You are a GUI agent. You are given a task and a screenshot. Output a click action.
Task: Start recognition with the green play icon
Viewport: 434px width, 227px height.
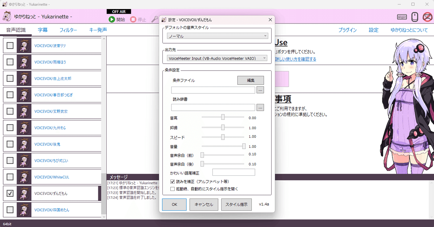(112, 19)
